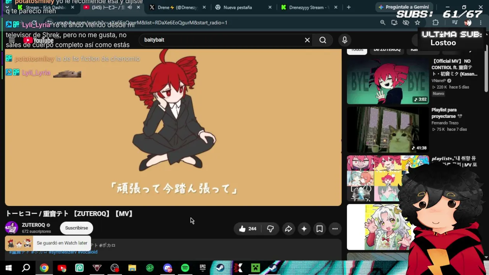Like the ZUTEROQ video
Viewport: 489px width, 275px height.
[x=248, y=229]
